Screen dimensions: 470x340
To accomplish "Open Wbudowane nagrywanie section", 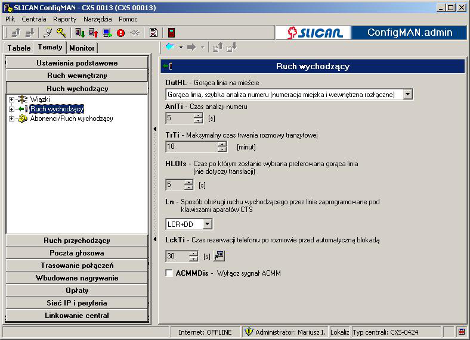I will pos(77,278).
